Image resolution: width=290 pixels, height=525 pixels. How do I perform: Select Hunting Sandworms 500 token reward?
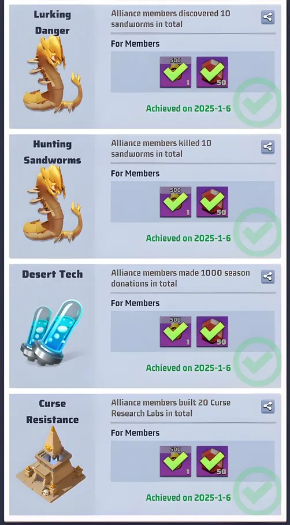[x=176, y=202]
